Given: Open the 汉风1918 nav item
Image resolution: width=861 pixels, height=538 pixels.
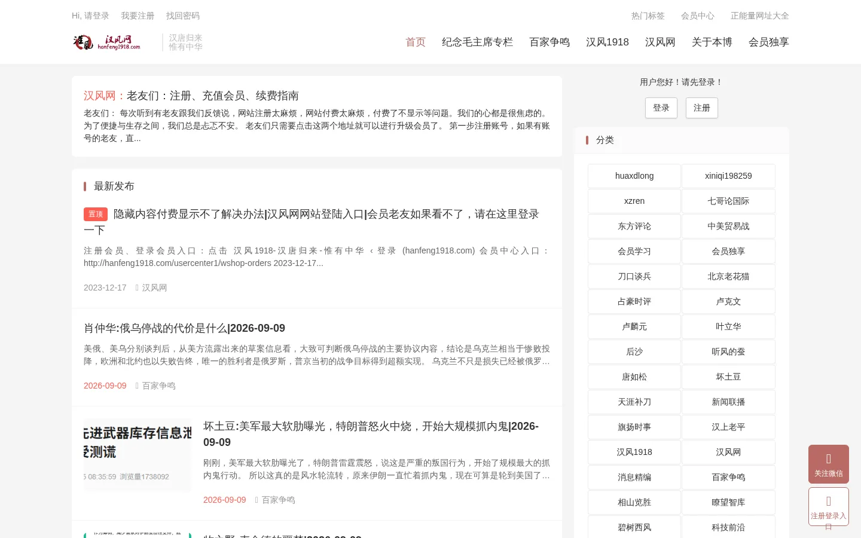Looking at the screenshot, I should (607, 42).
